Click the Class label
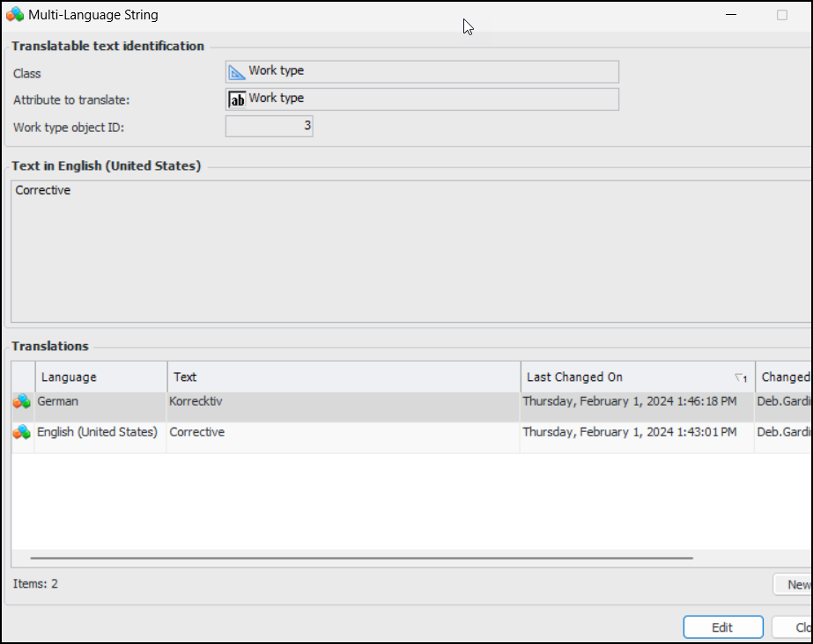Image resolution: width=813 pixels, height=644 pixels. click(27, 74)
